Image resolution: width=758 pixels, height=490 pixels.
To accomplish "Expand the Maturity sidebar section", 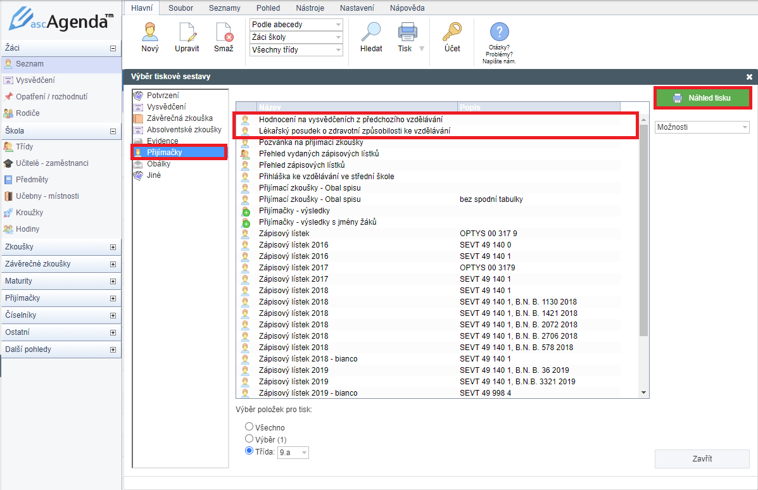I will click(60, 281).
